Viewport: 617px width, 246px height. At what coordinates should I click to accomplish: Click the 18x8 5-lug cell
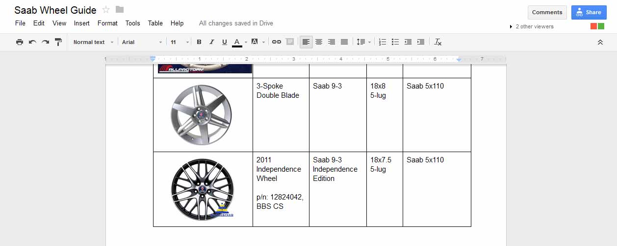tap(385, 114)
